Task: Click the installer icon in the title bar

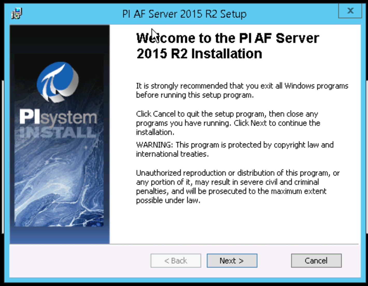Action: 17,13
